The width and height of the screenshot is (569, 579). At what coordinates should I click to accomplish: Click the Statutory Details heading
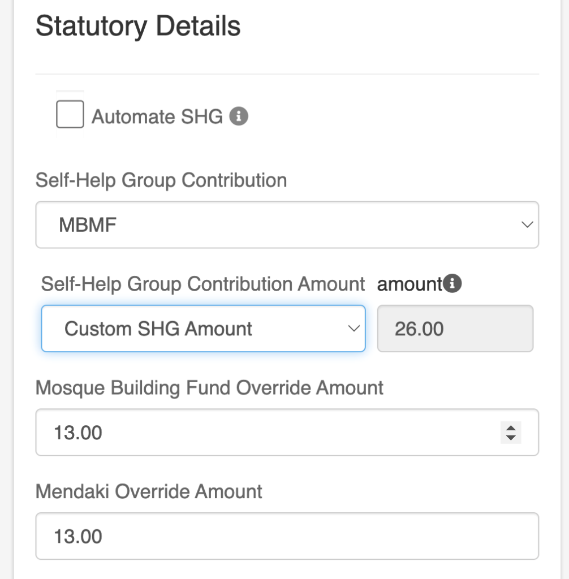point(138,26)
